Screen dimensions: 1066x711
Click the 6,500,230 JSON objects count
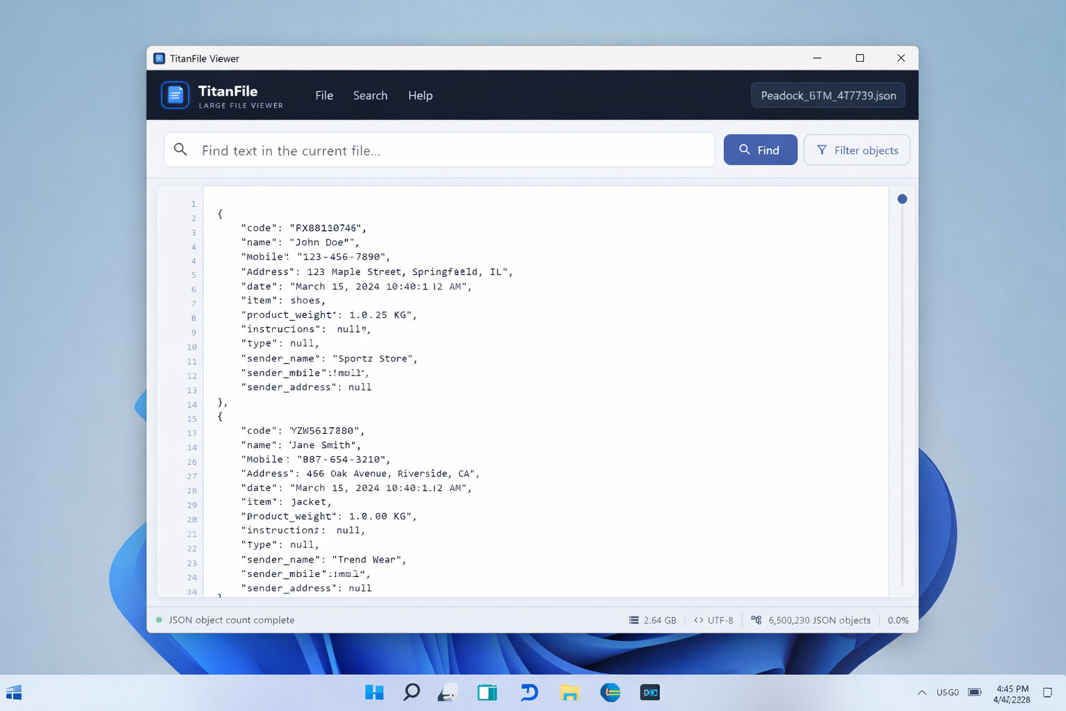(819, 620)
